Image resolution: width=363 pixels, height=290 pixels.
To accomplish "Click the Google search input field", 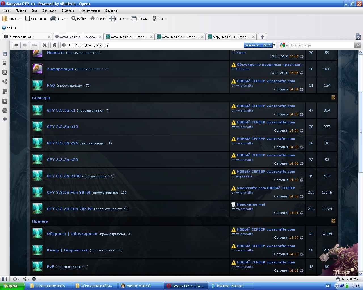I will 322,45.
